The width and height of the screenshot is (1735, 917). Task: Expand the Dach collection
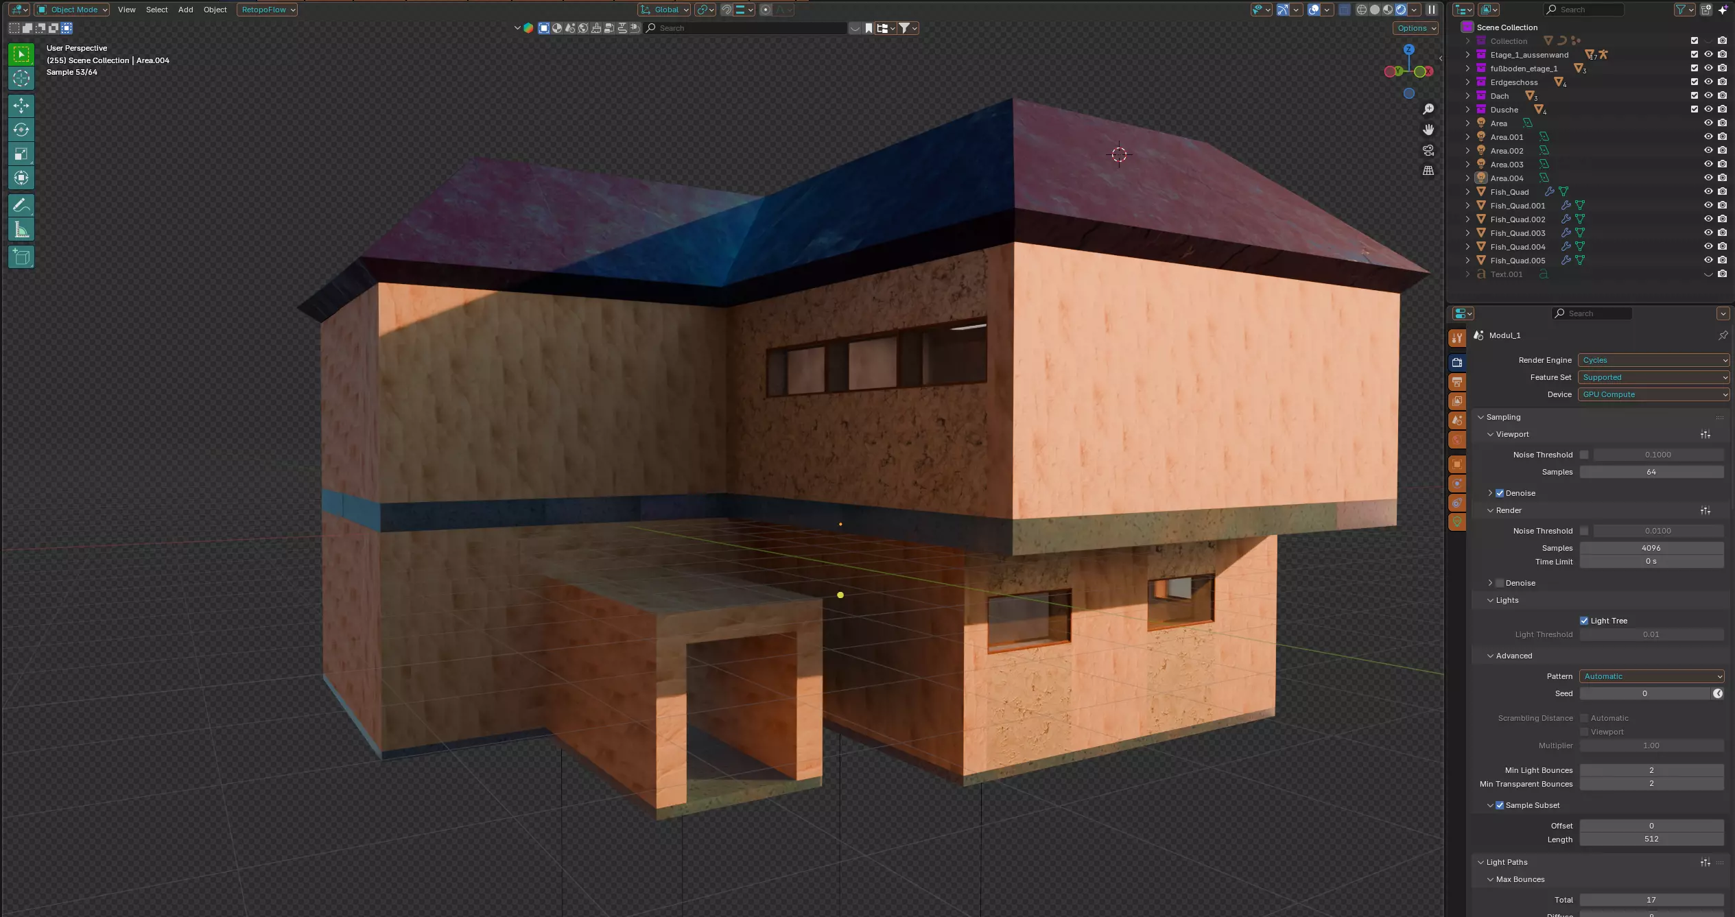tap(1467, 96)
